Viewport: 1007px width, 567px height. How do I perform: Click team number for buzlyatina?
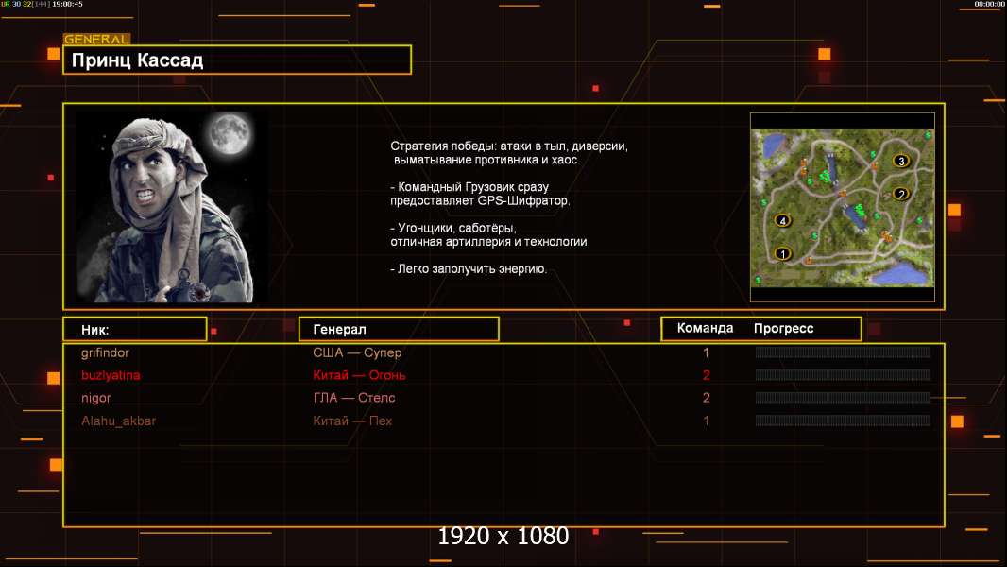706,375
